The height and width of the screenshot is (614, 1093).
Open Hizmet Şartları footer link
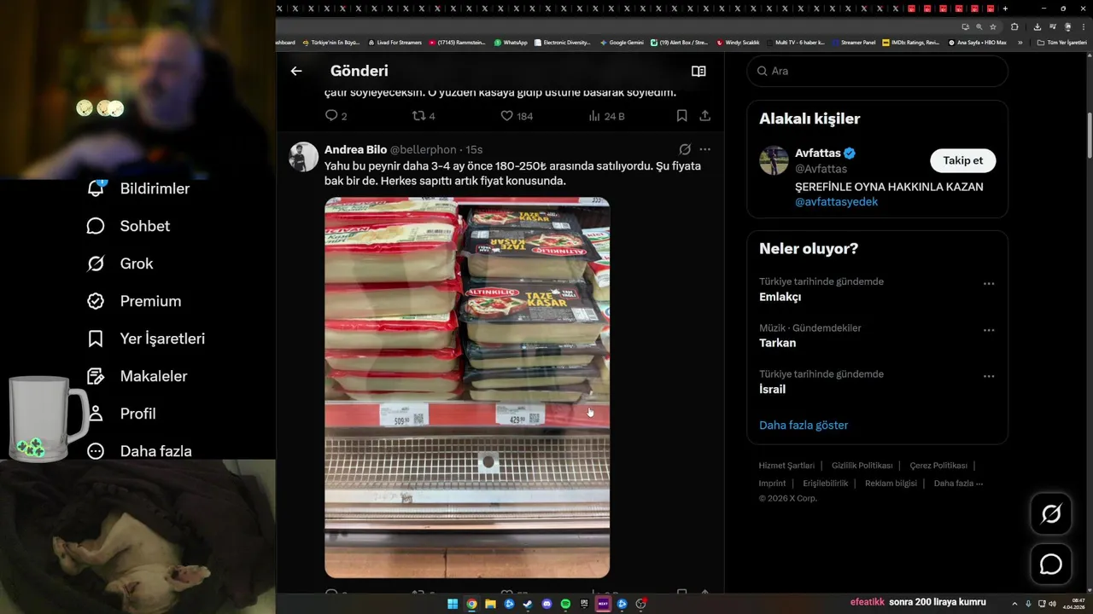(786, 466)
